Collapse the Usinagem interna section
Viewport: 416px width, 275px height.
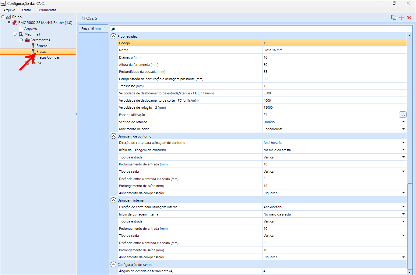pos(113,200)
